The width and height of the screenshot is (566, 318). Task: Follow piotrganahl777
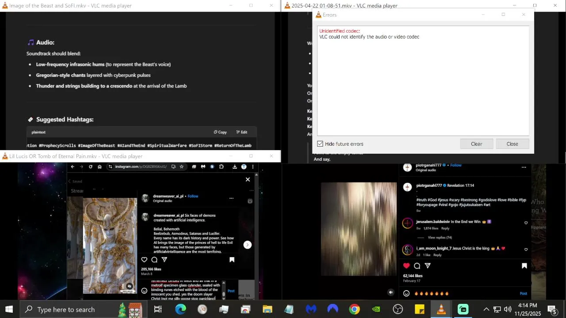tap(456, 165)
